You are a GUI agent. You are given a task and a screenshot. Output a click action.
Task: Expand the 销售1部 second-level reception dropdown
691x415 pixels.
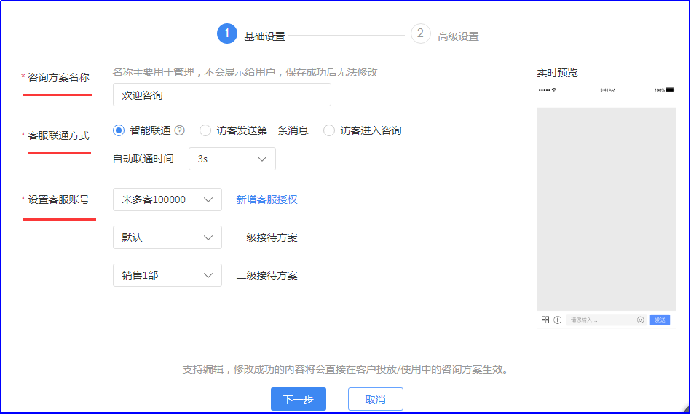click(x=167, y=275)
